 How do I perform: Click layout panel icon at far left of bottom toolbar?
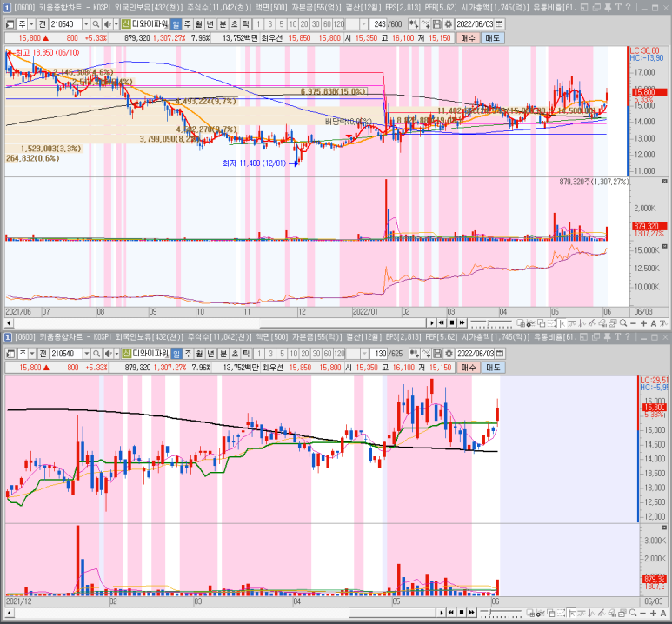point(10,354)
